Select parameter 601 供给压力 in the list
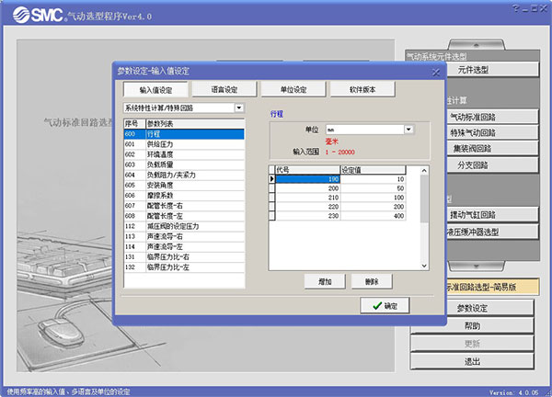This screenshot has width=552, height=397. (184, 144)
